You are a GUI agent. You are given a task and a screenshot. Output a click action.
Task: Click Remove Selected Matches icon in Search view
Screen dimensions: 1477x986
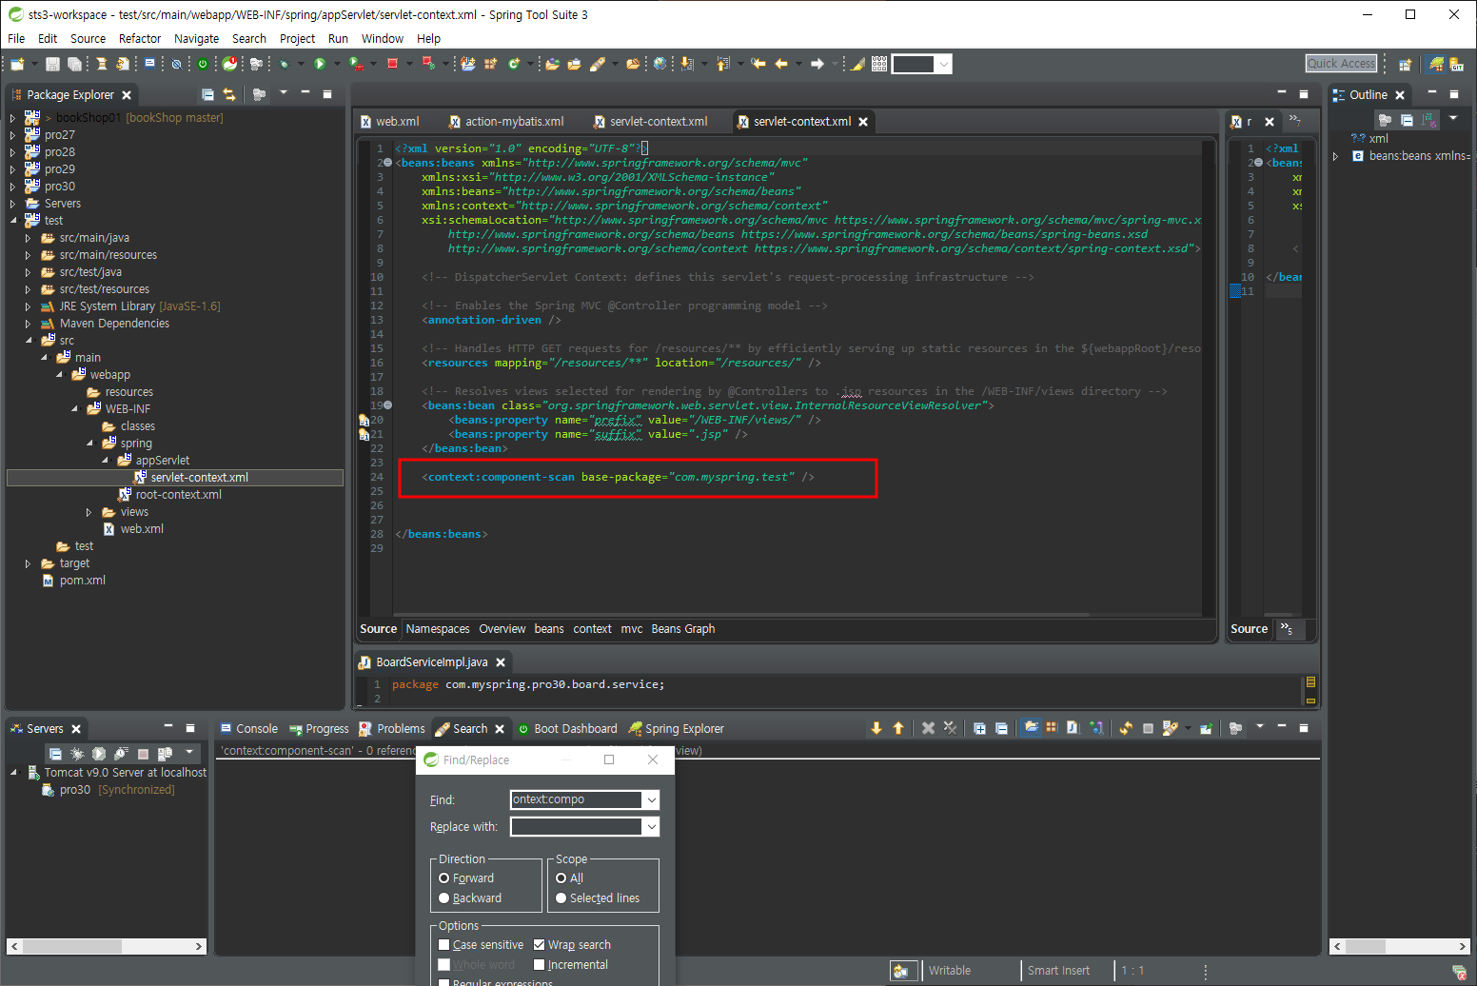928,728
